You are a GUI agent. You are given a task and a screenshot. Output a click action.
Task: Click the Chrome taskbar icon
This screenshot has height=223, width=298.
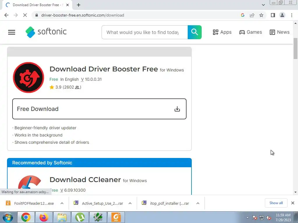pyautogui.click(x=26, y=217)
